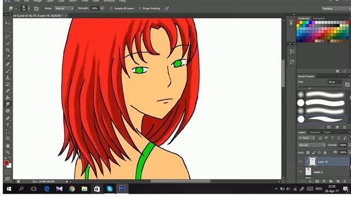Toggle Quick Mask mode
The width and height of the screenshot is (351, 197).
pyautogui.click(x=8, y=172)
